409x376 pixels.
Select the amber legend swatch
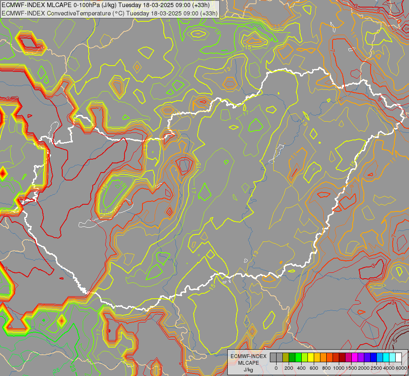317,358
